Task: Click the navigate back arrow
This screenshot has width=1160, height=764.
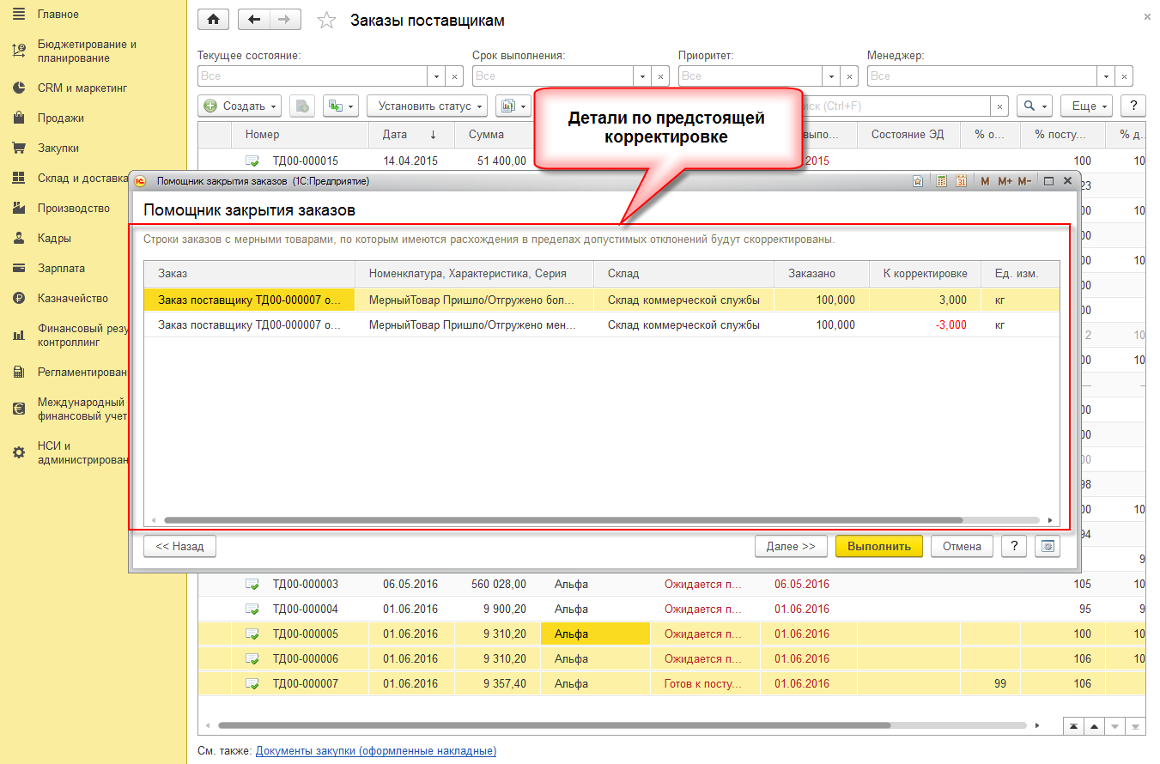Action: pos(253,20)
